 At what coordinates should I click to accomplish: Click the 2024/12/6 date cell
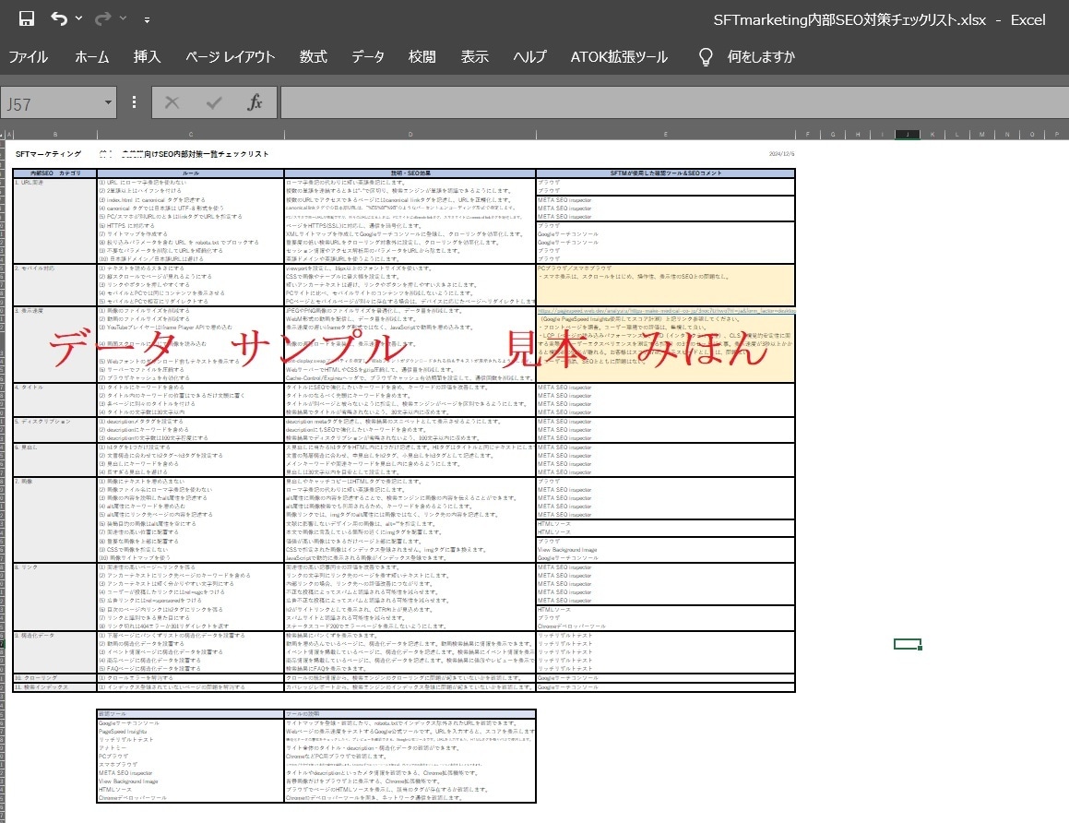(781, 154)
